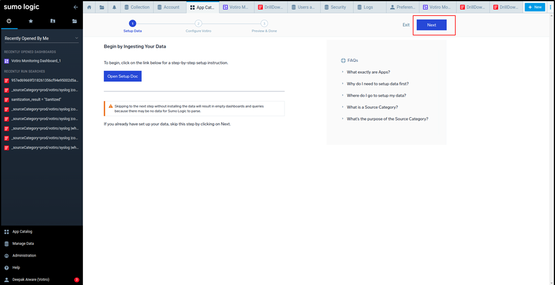Click the sumo logic logo
Viewport: 555px width, 285px height.
[x=22, y=7]
